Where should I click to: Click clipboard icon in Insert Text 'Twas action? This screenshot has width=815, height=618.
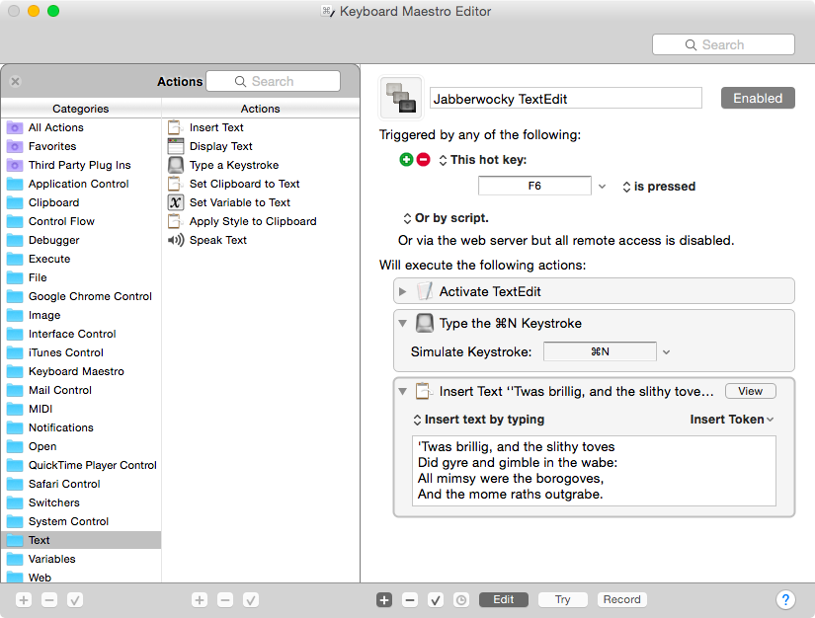[x=423, y=391]
